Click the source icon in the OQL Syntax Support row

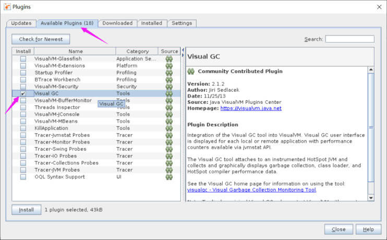click(x=169, y=177)
